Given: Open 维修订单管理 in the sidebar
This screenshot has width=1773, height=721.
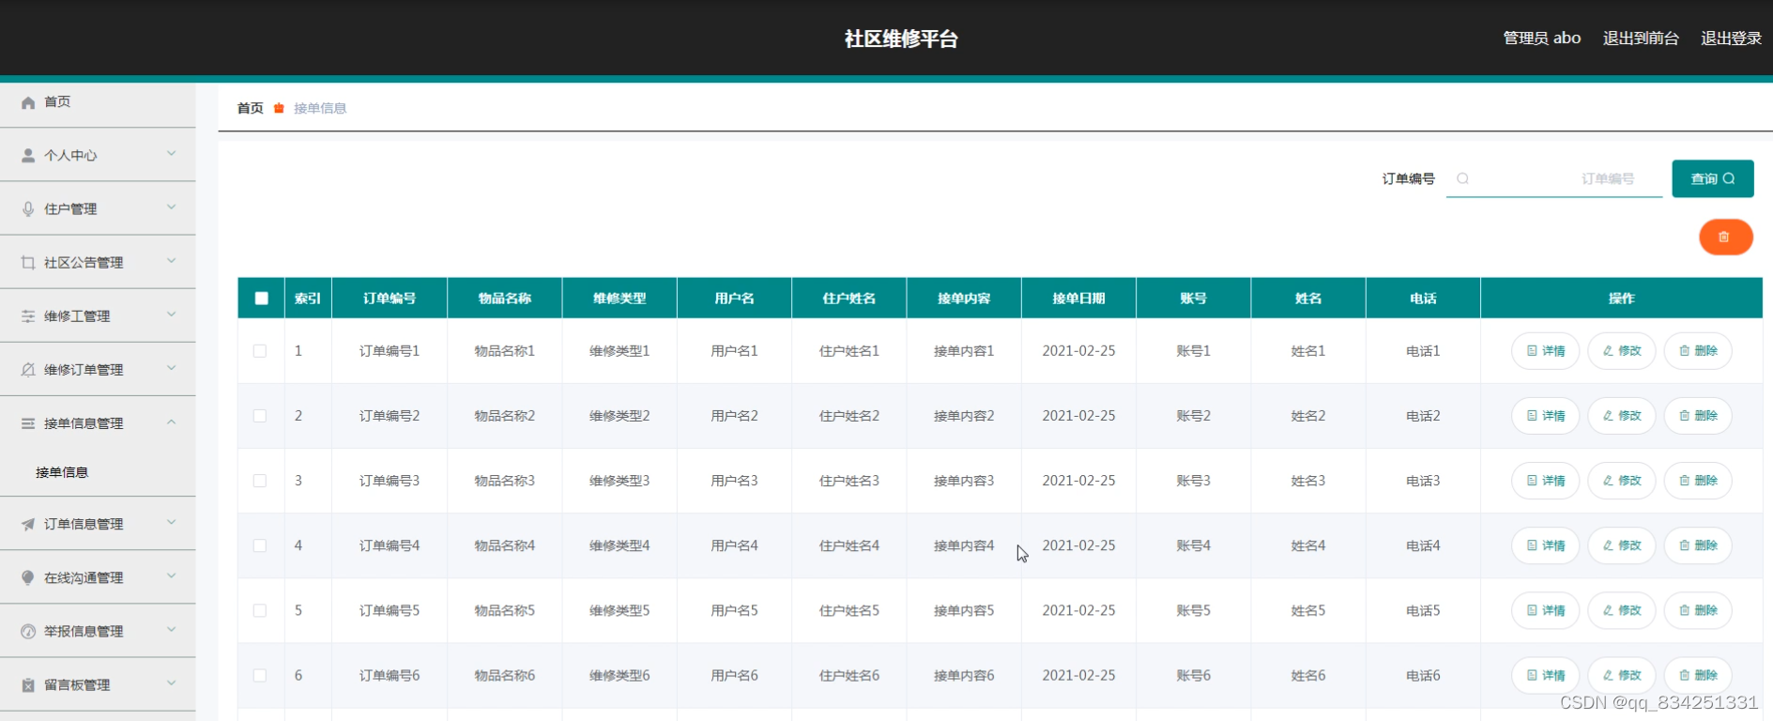Looking at the screenshot, I should [x=98, y=369].
